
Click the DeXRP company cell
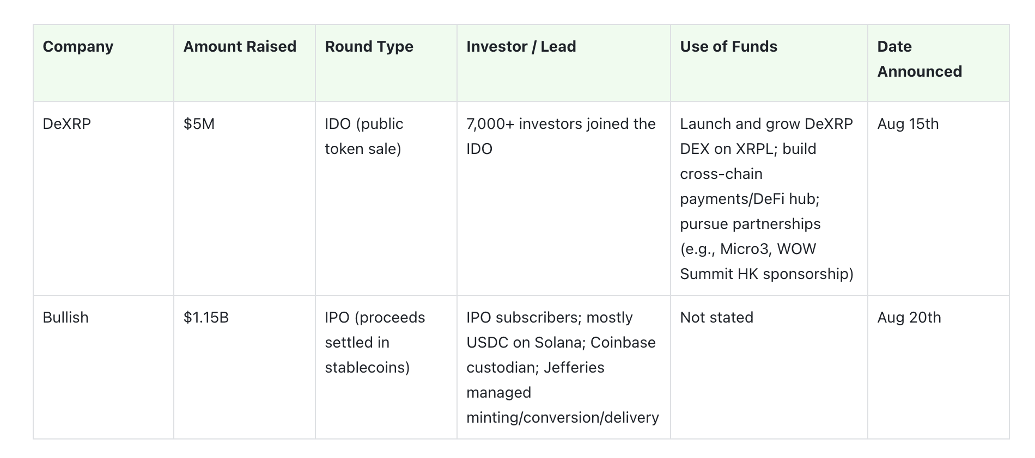click(x=67, y=124)
